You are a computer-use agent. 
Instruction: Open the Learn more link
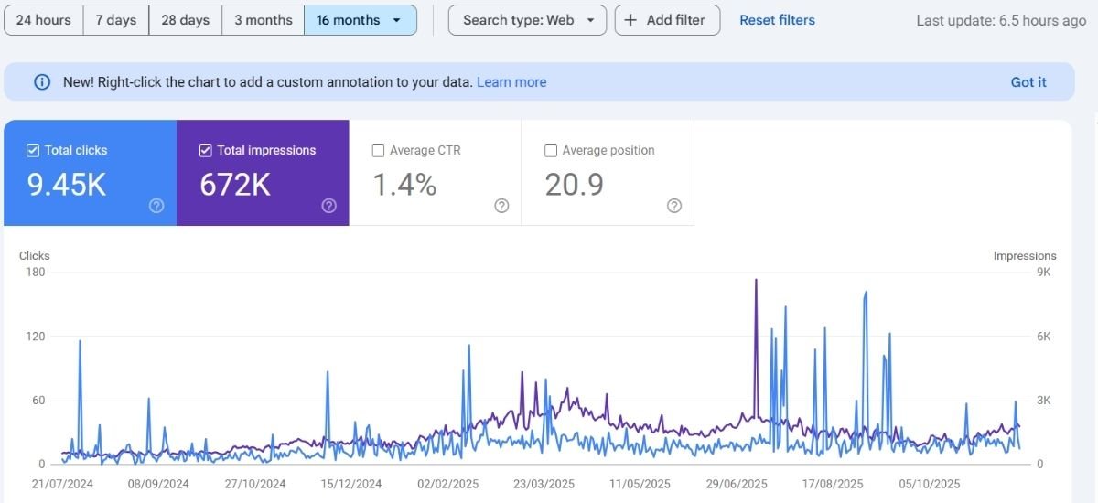[x=511, y=82]
